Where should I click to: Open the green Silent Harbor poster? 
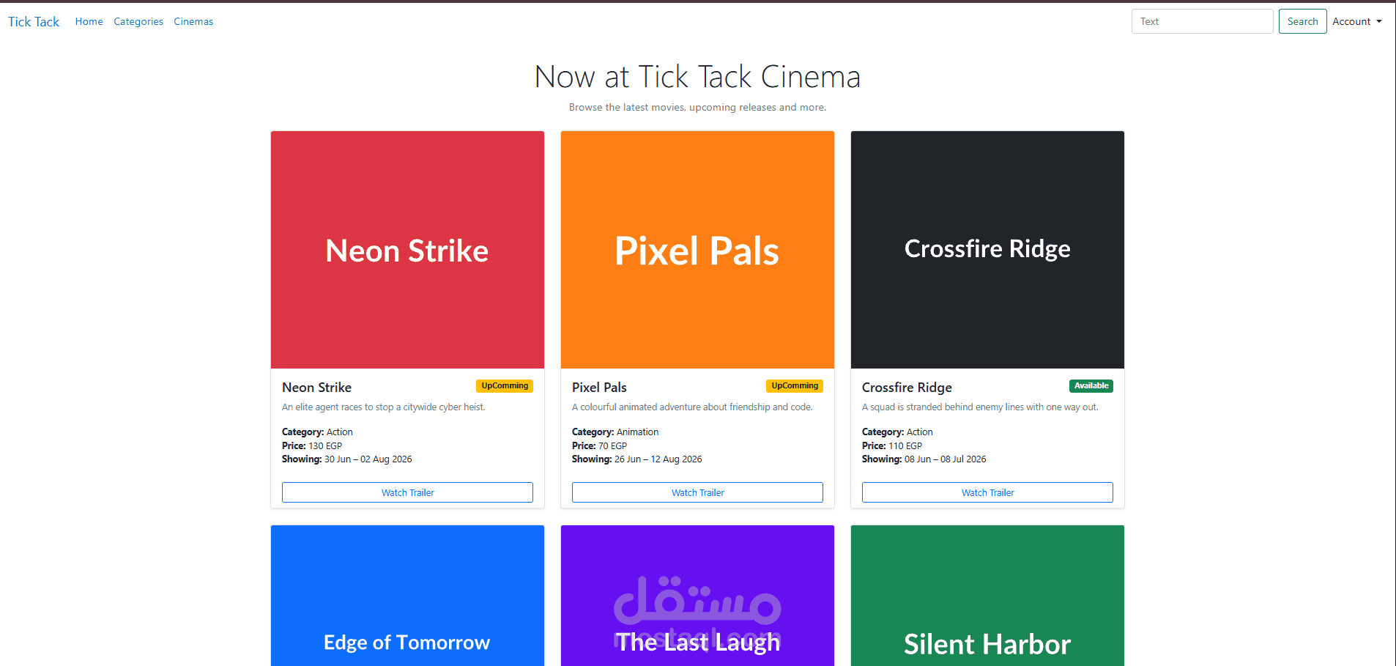[x=987, y=596]
